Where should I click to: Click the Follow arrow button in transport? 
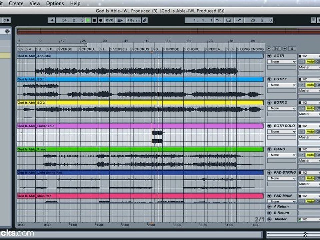(51, 20)
